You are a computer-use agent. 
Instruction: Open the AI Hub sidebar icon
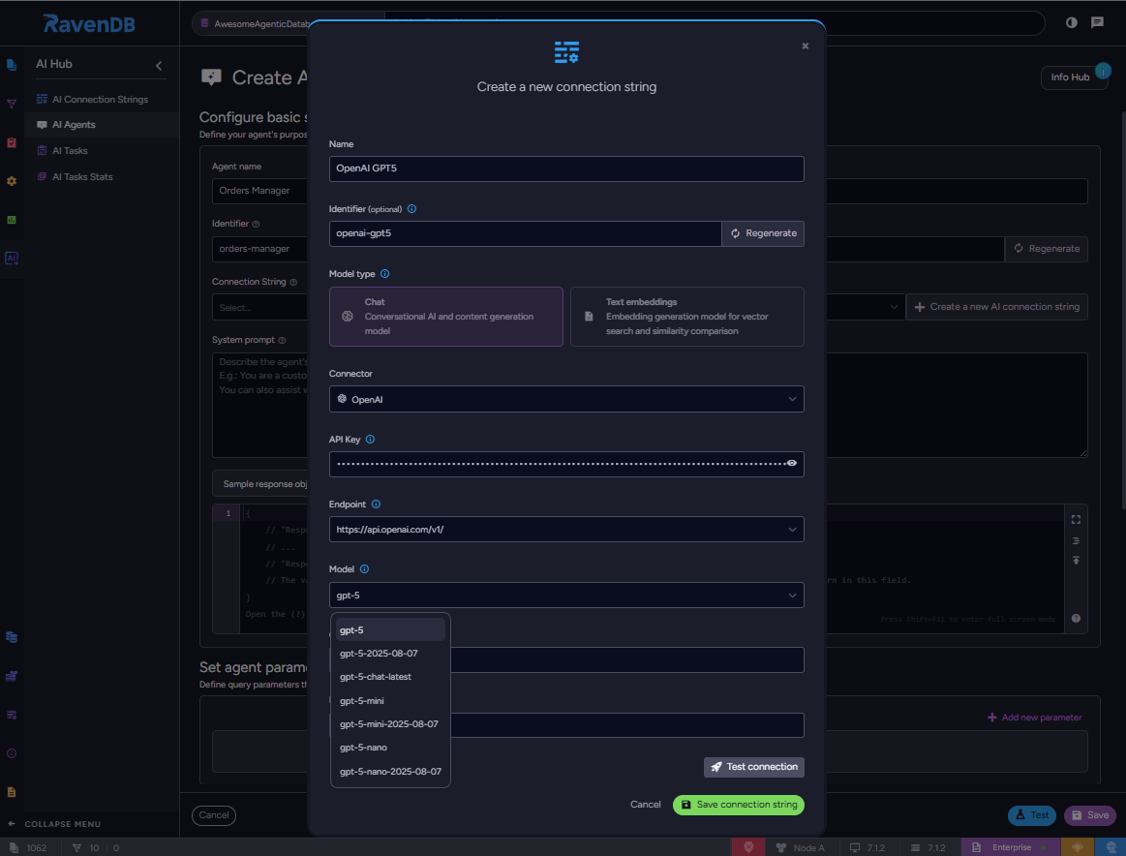pos(12,259)
